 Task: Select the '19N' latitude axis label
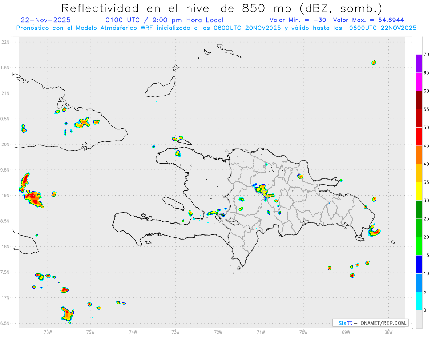[x=6, y=196]
